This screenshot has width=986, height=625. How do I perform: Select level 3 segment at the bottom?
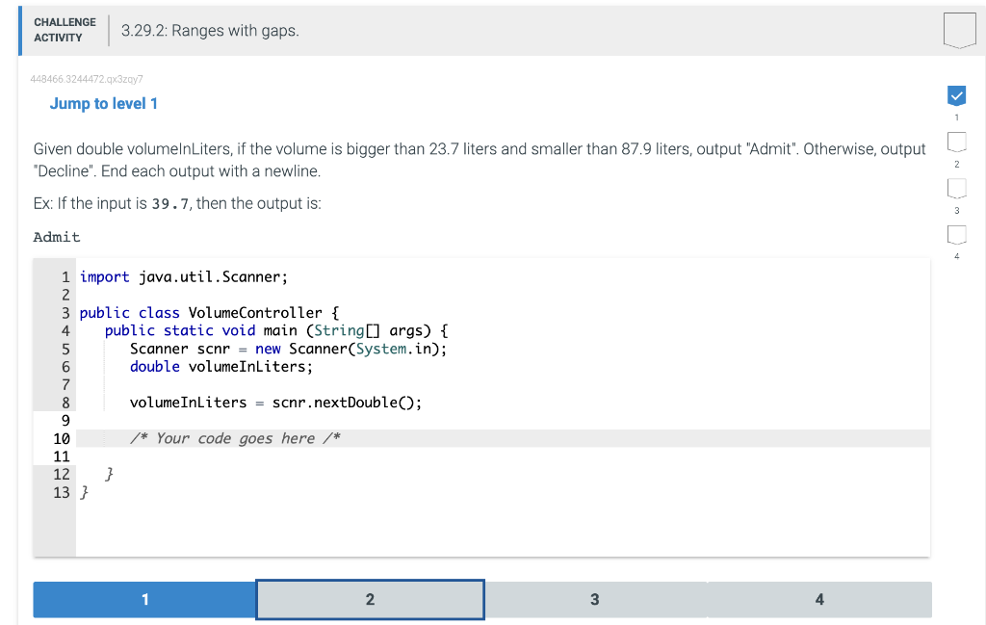pos(594,599)
